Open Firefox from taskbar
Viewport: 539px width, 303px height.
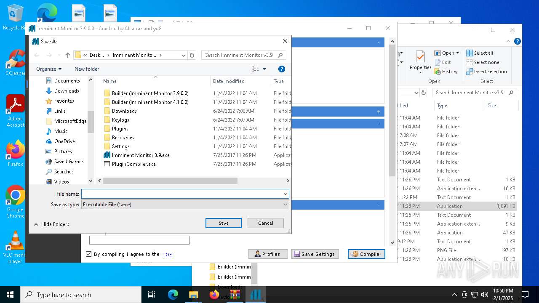pyautogui.click(x=214, y=295)
